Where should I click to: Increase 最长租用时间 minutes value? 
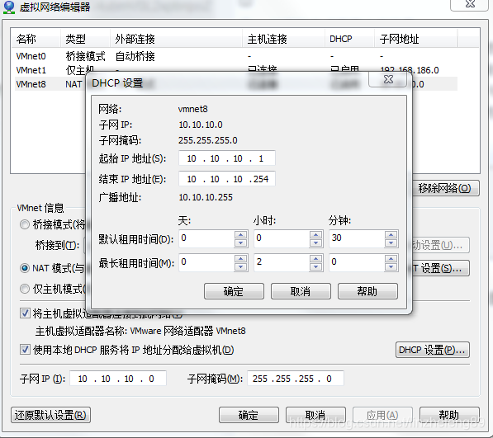(x=391, y=258)
